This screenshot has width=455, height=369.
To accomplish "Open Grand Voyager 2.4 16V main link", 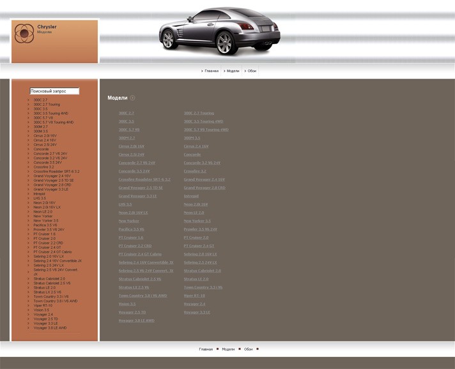I will pos(204,180).
